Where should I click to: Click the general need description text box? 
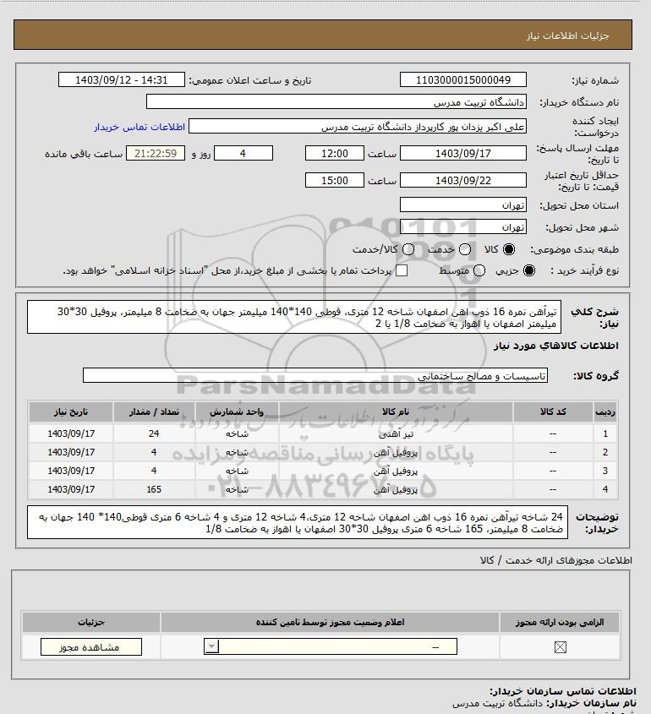294,317
